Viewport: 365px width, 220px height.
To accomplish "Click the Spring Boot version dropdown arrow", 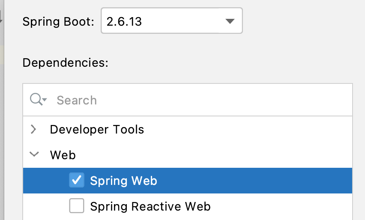I will tap(230, 21).
